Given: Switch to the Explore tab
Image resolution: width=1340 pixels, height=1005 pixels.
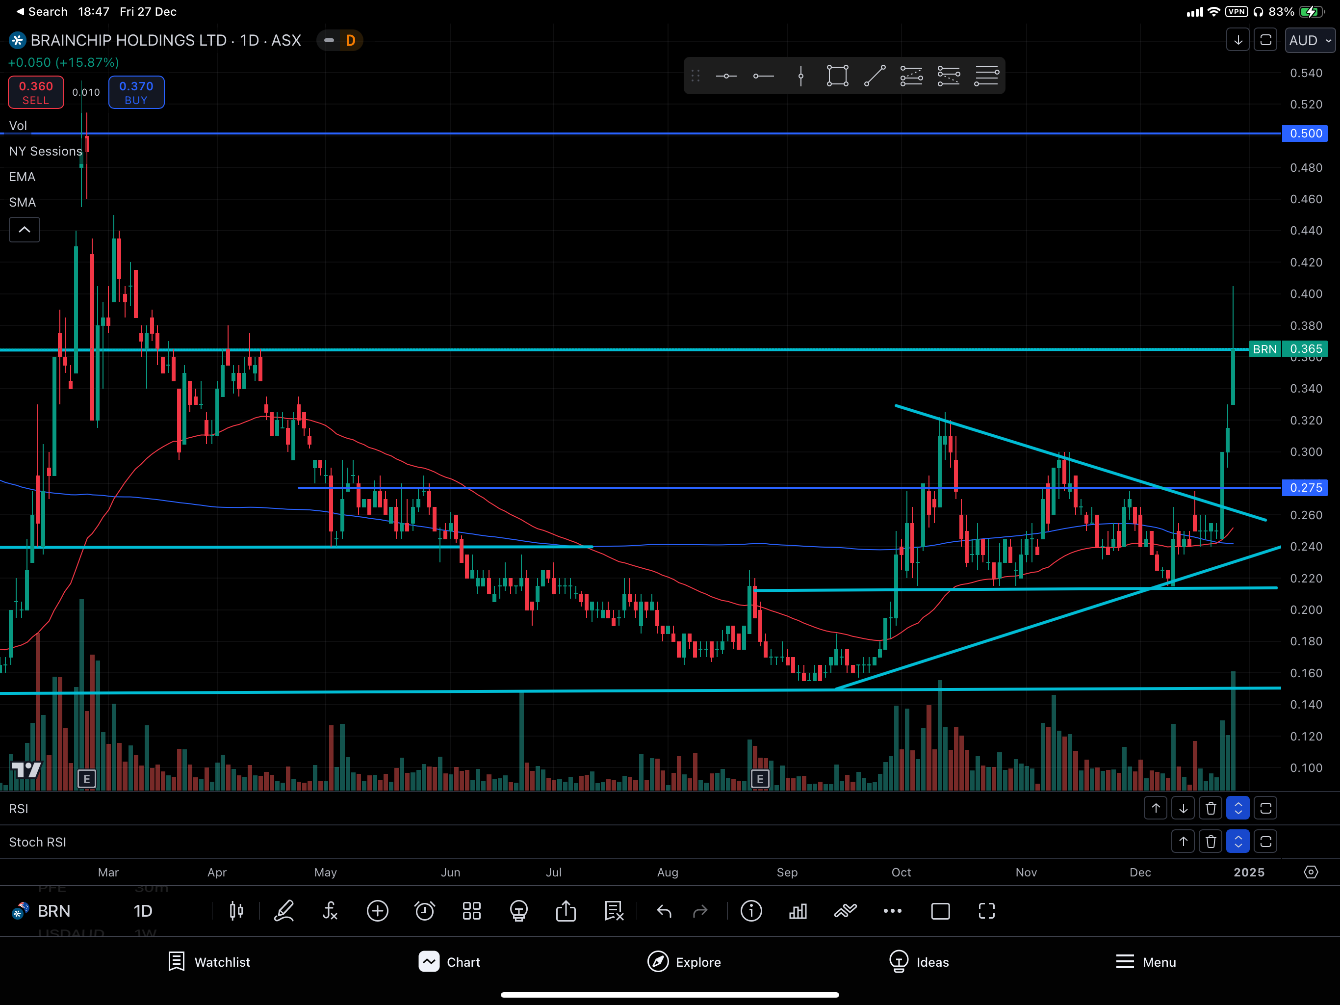Looking at the screenshot, I should 684,961.
